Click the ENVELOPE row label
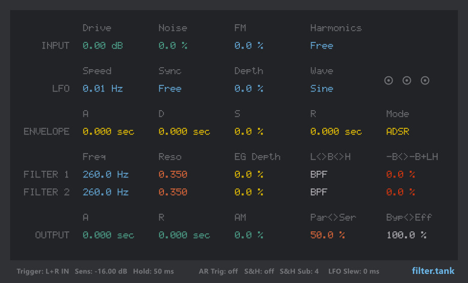Screen dimensions: 468x283 coord(46,131)
